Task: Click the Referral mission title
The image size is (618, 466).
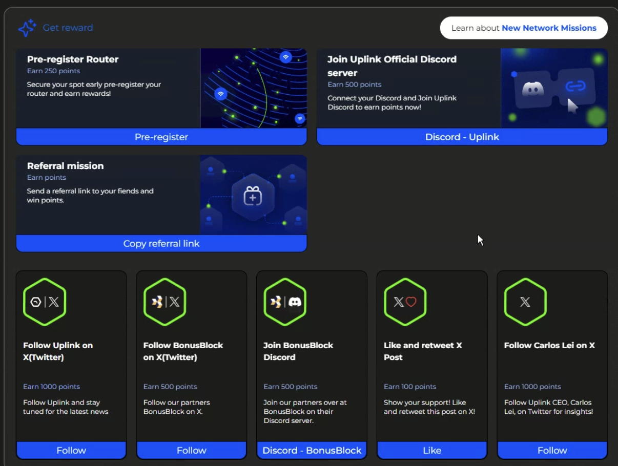Action: pos(66,166)
